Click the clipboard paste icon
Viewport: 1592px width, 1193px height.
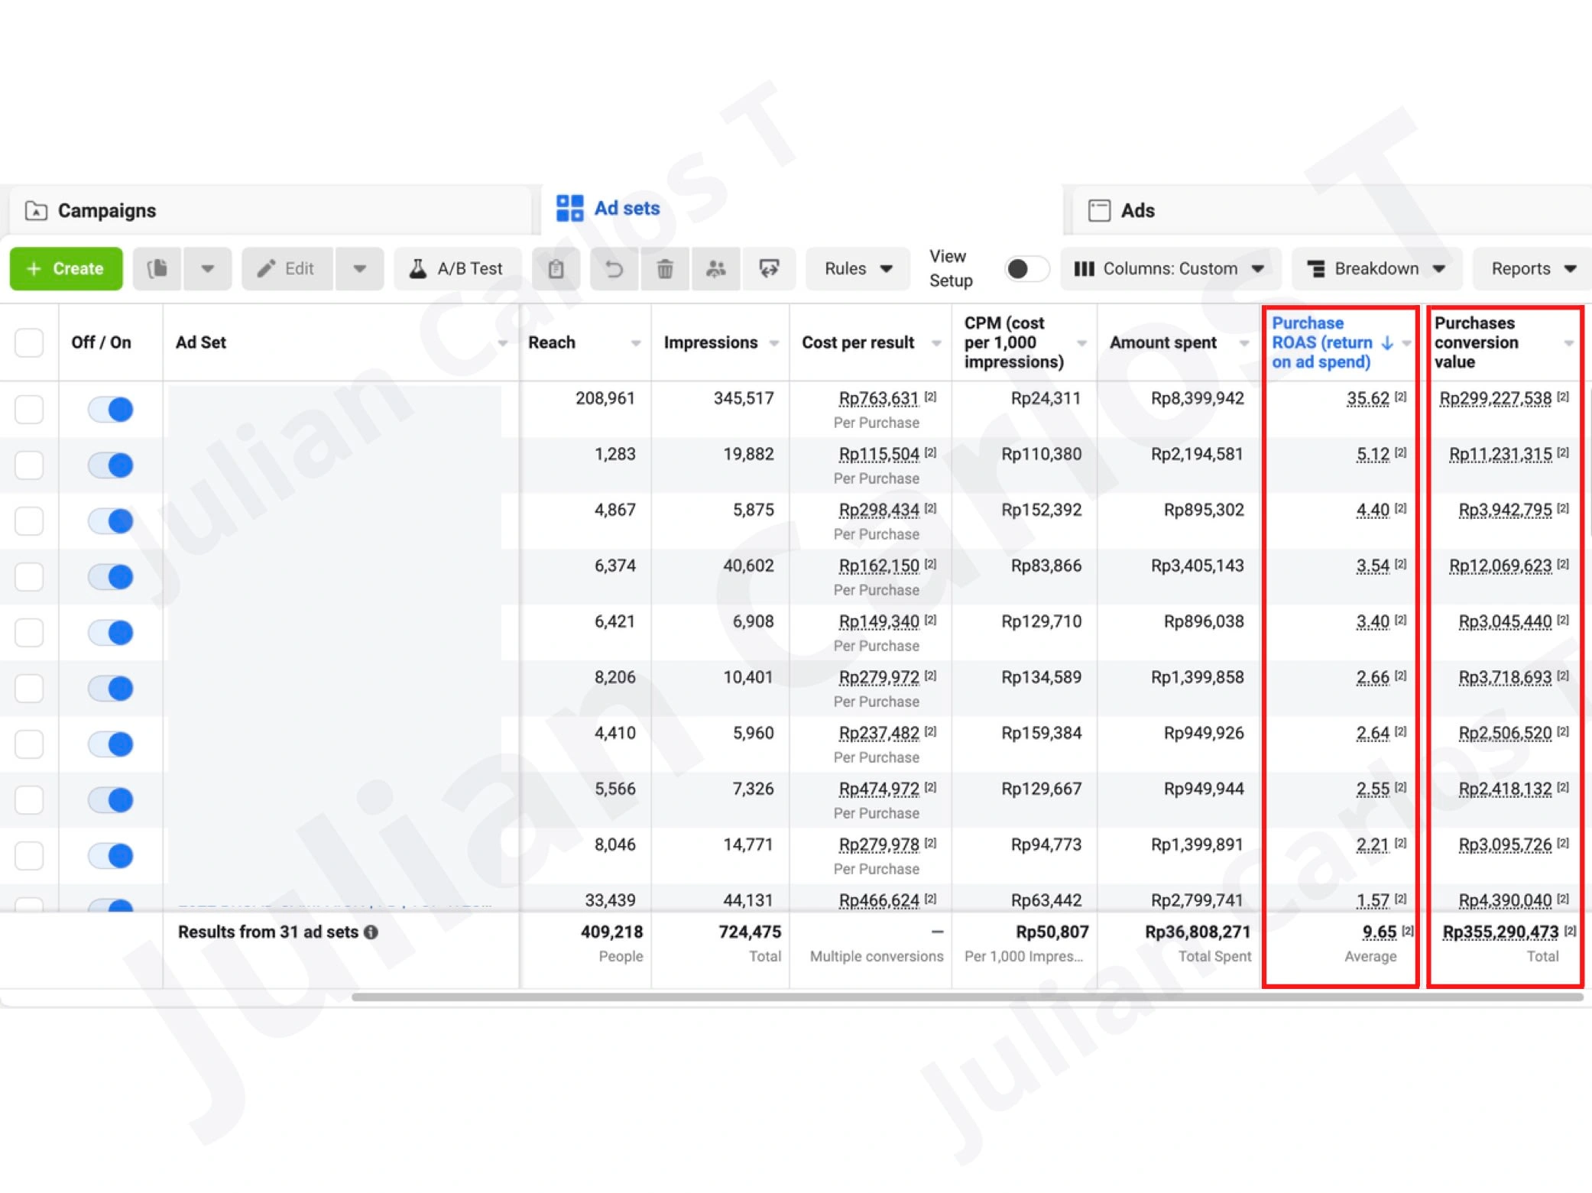pos(556,269)
